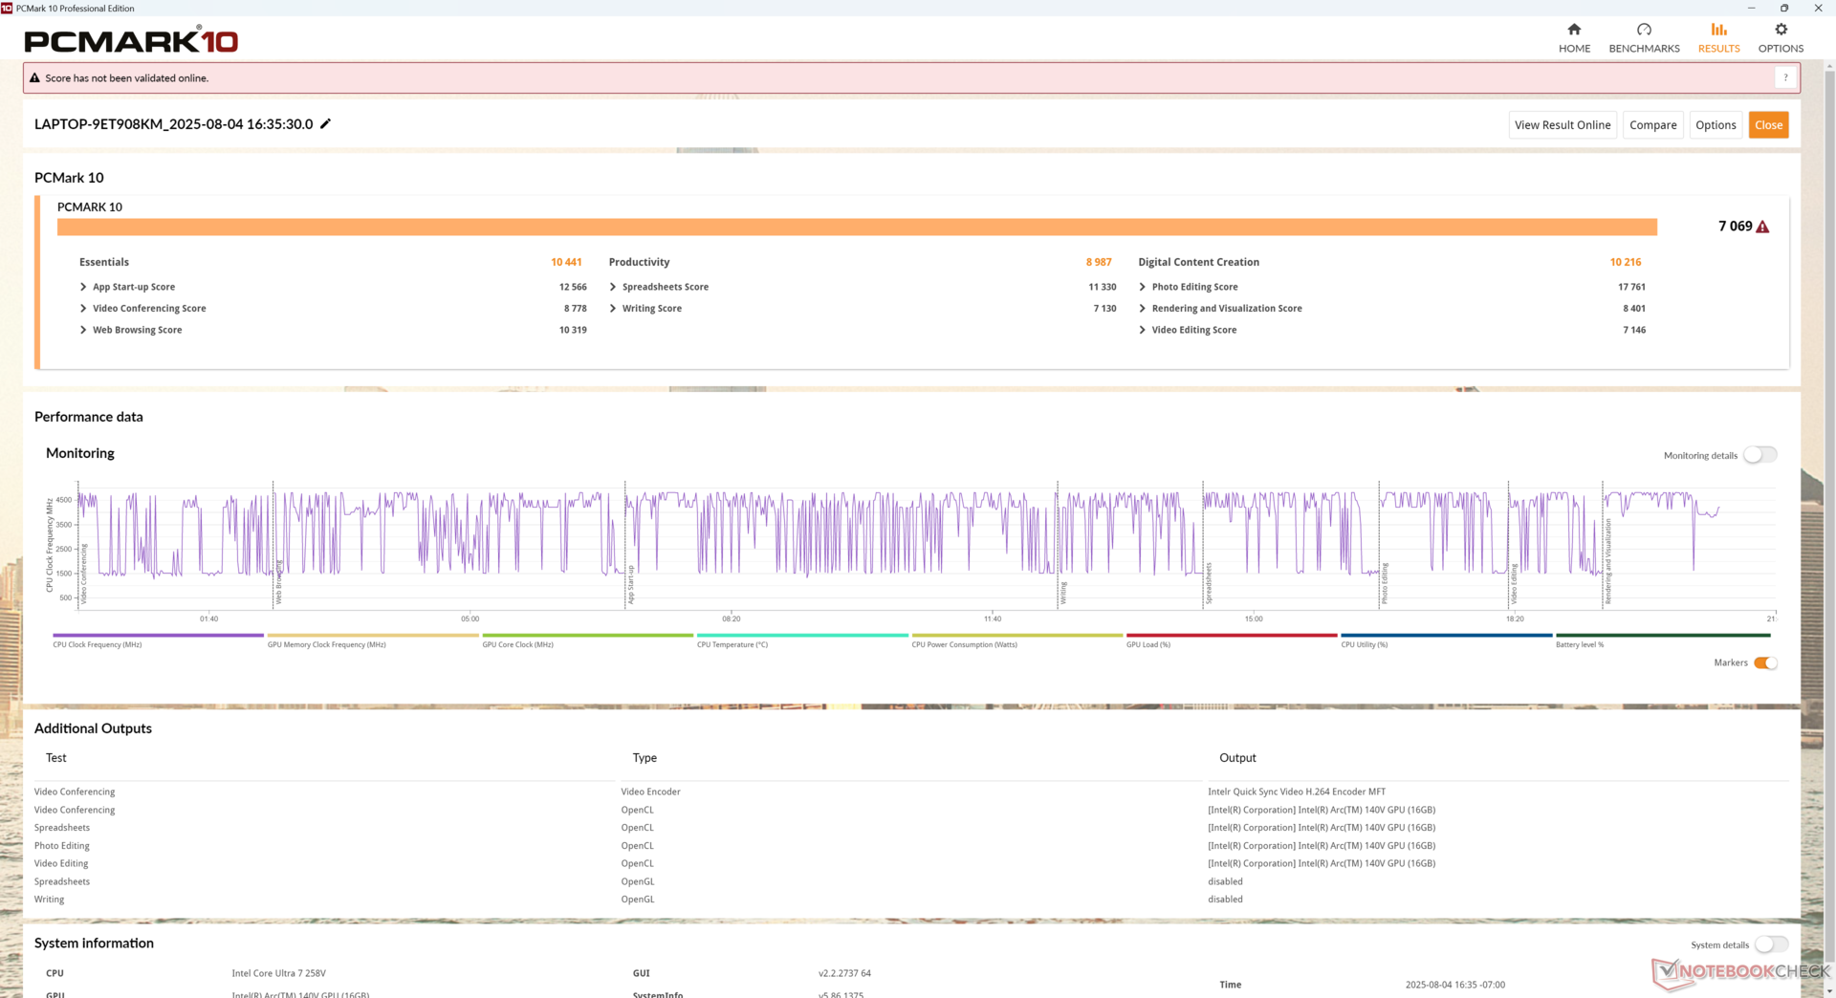Open the RESULTS tab
This screenshot has height=998, width=1836.
1718,38
